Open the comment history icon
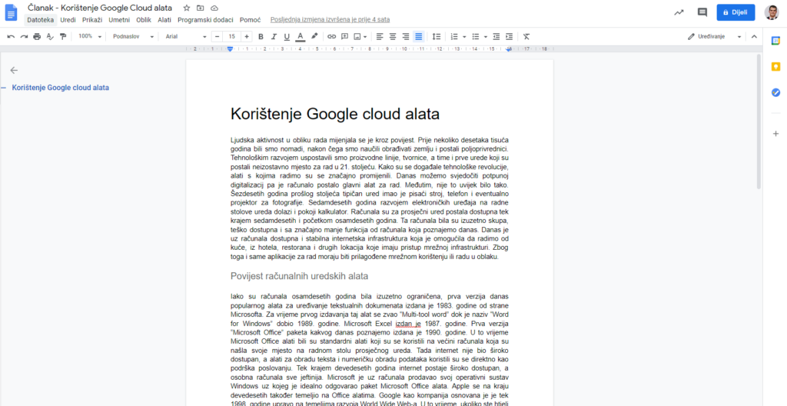Screen dimensions: 787x406 (x=702, y=12)
